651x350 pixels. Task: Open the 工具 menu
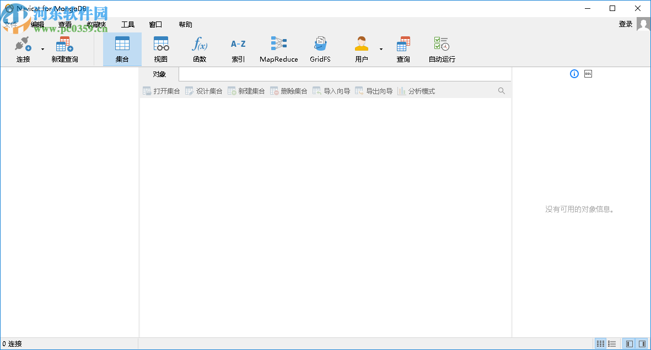(x=128, y=24)
